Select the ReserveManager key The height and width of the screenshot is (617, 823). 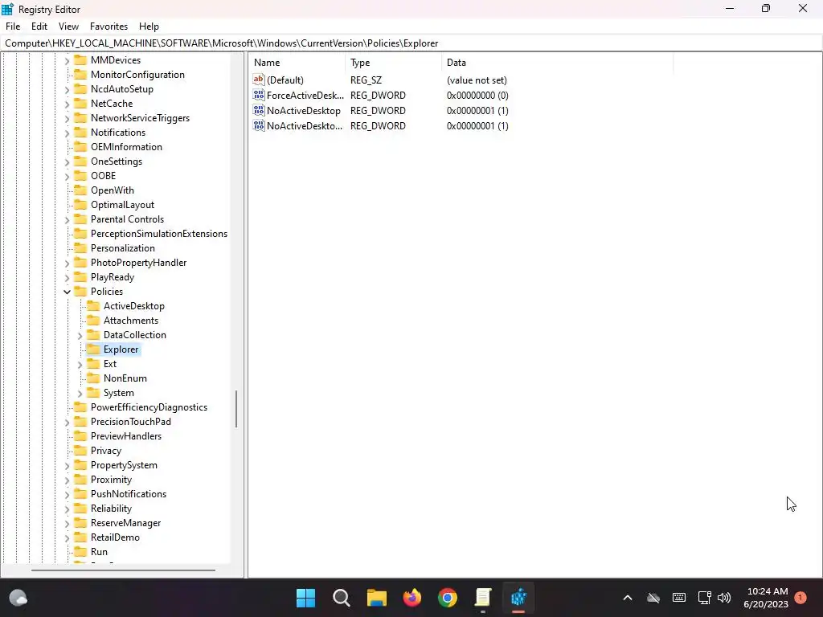click(126, 522)
